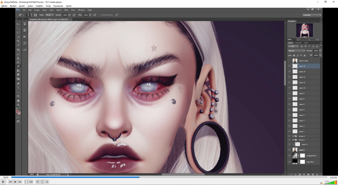The width and height of the screenshot is (338, 185).
Task: Switch to the Paths tab
Action: 306,43
